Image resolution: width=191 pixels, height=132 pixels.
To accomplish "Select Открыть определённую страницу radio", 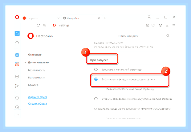I will tap(96, 99).
